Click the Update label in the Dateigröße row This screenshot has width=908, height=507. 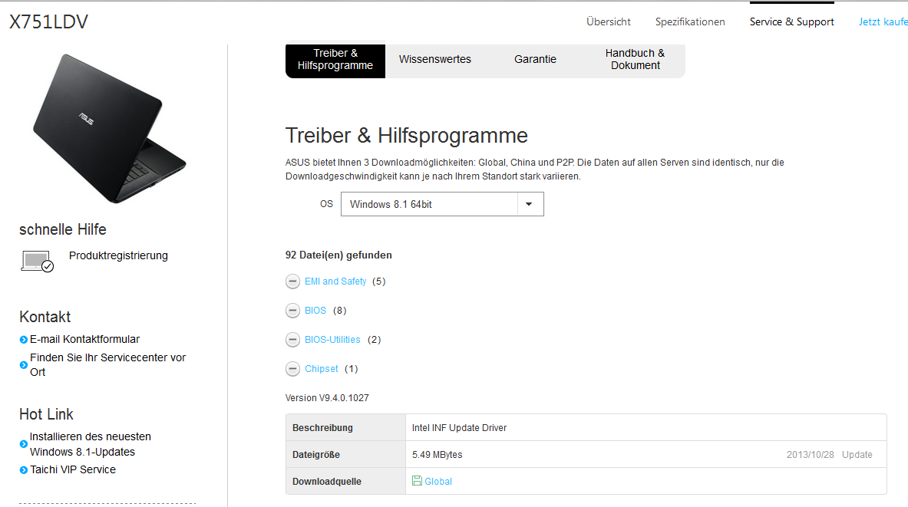pyautogui.click(x=857, y=455)
